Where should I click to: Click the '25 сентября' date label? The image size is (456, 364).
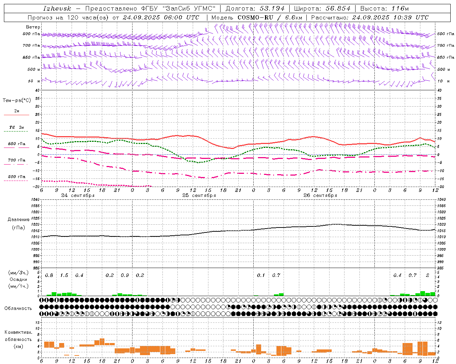(x=199, y=196)
